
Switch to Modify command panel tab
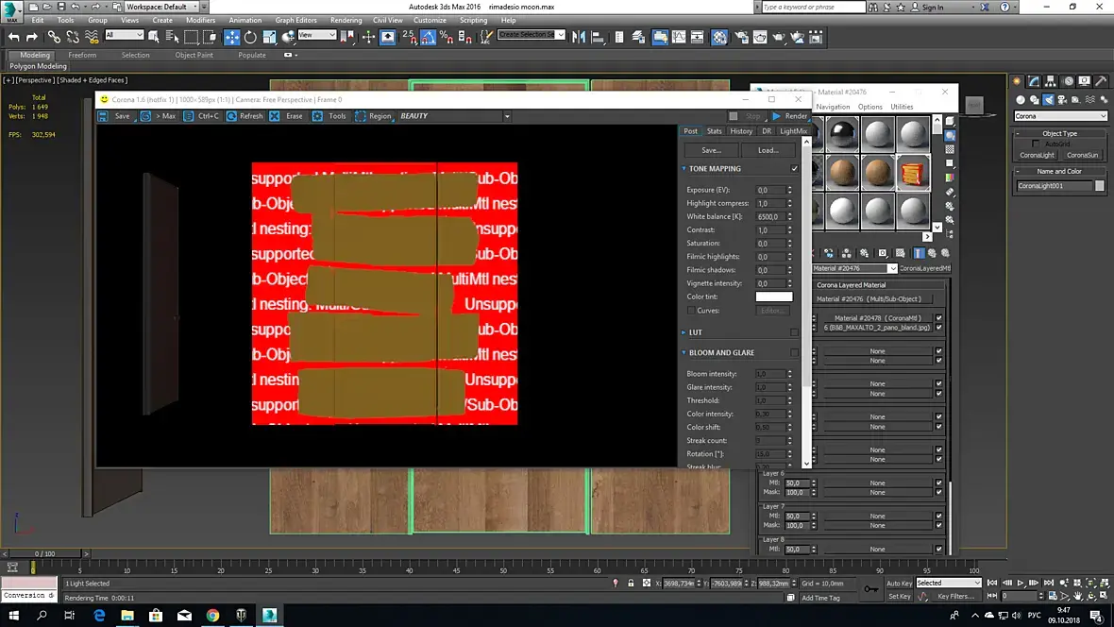(x=1034, y=81)
